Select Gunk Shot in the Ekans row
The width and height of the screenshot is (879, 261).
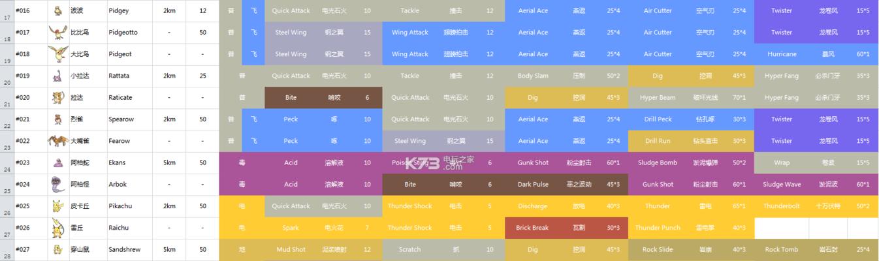pyautogui.click(x=533, y=162)
